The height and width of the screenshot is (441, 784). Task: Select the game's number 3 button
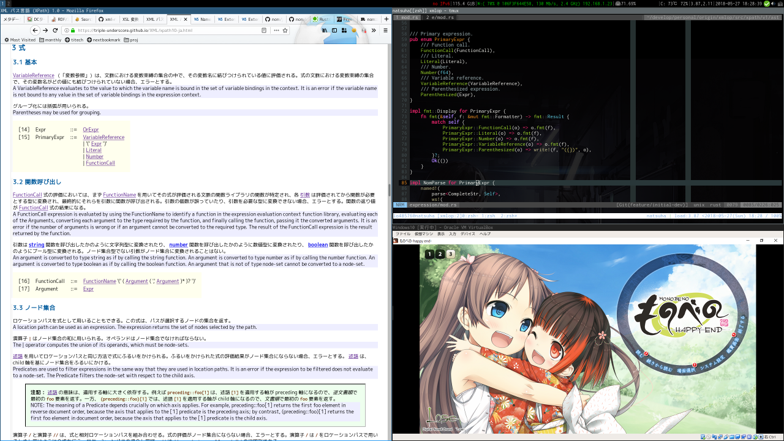(451, 254)
